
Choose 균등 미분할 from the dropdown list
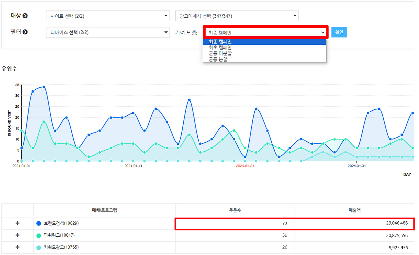point(264,53)
